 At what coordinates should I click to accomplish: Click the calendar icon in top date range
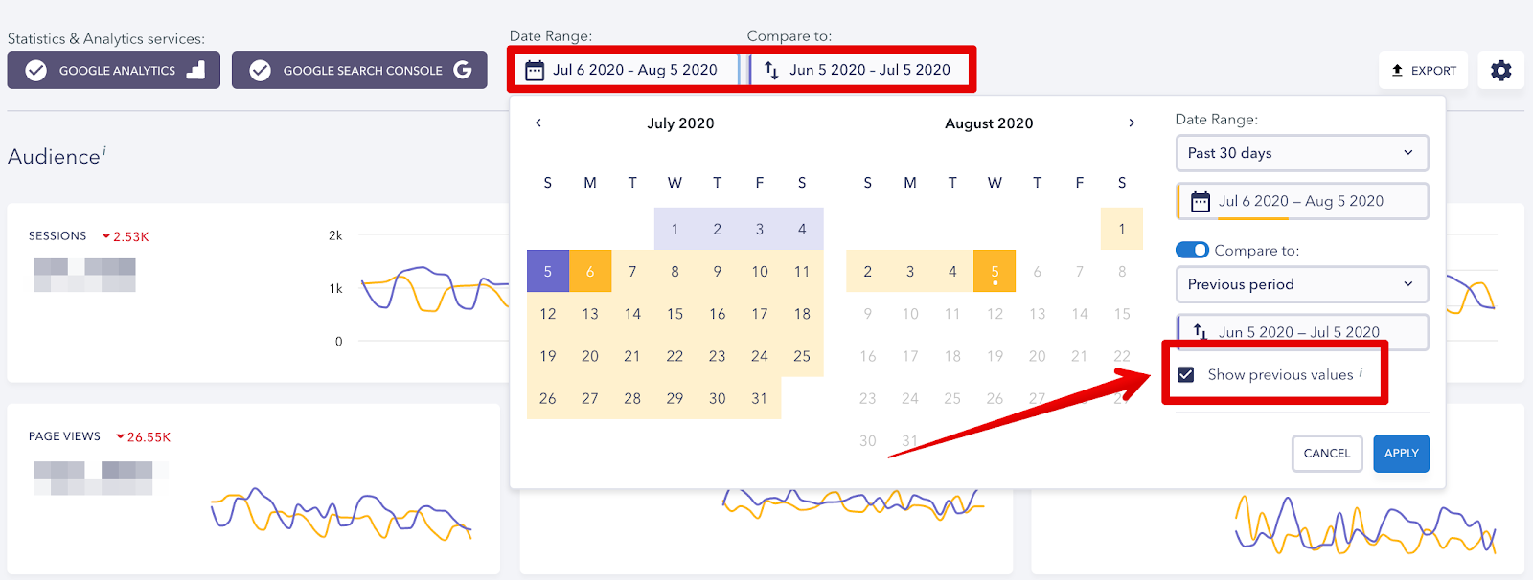pyautogui.click(x=535, y=70)
